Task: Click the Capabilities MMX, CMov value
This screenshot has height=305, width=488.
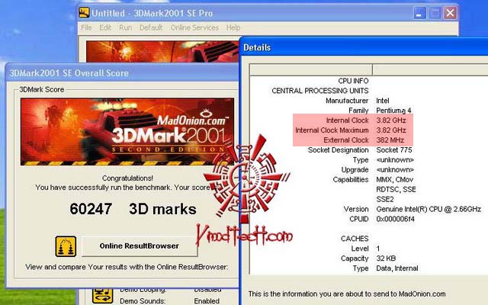Action: pyautogui.click(x=395, y=180)
